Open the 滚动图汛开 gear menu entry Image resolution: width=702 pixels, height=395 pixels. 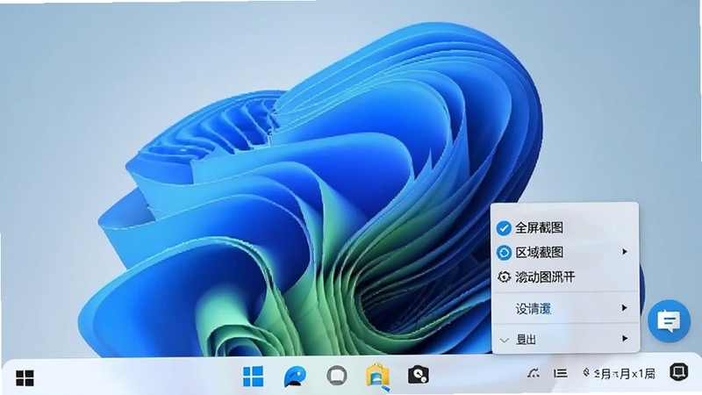[565, 276]
